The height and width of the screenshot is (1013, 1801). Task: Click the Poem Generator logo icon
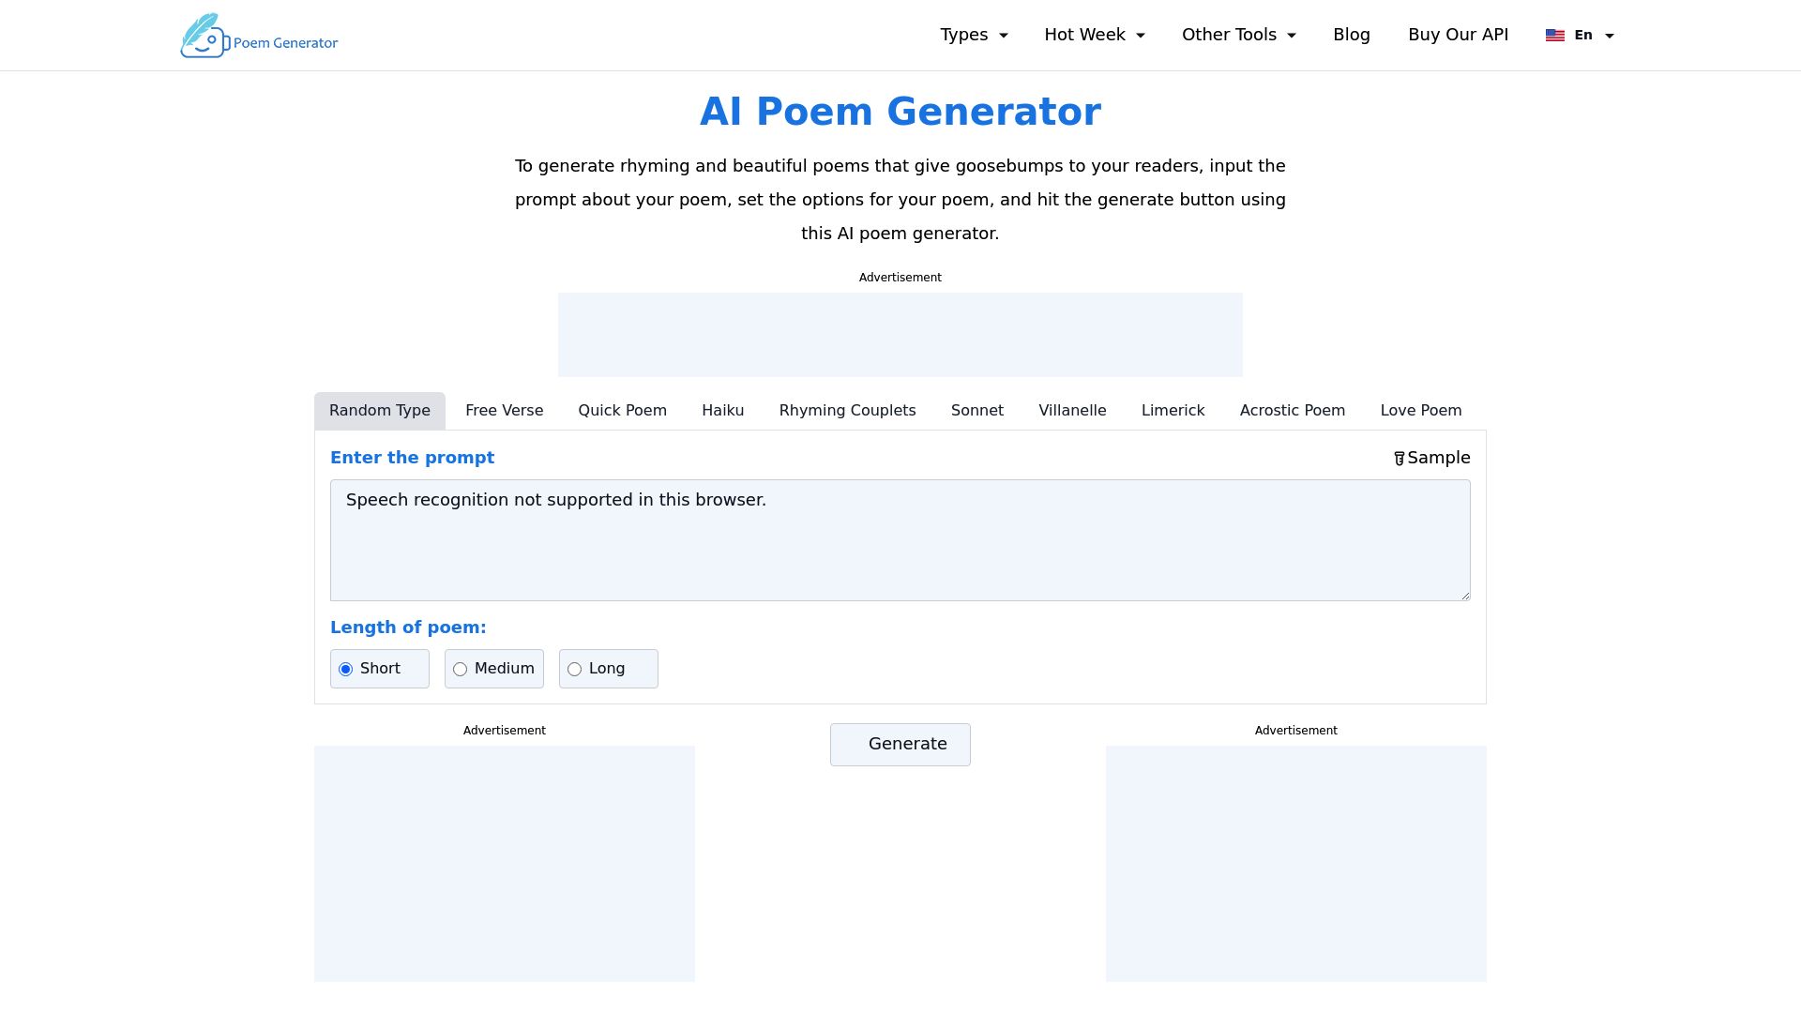204,35
